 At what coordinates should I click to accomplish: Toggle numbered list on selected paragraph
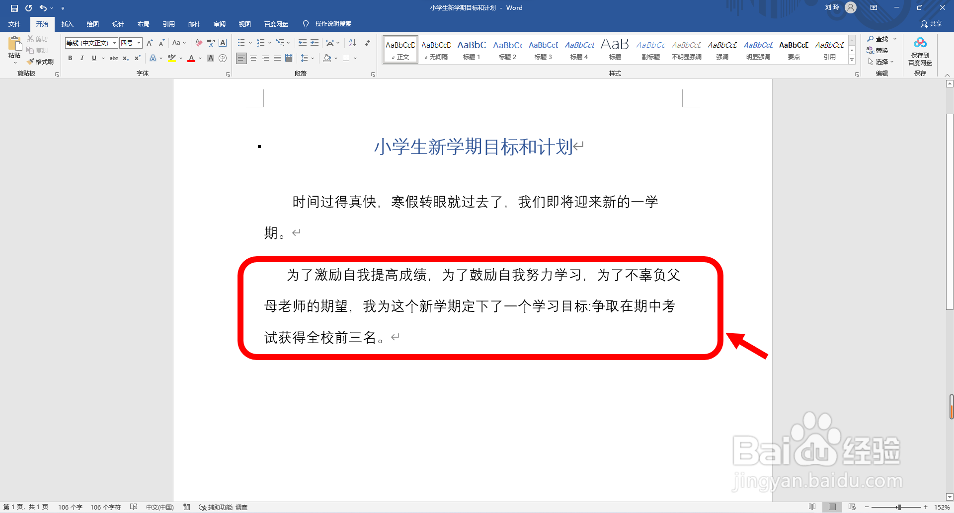click(x=260, y=43)
